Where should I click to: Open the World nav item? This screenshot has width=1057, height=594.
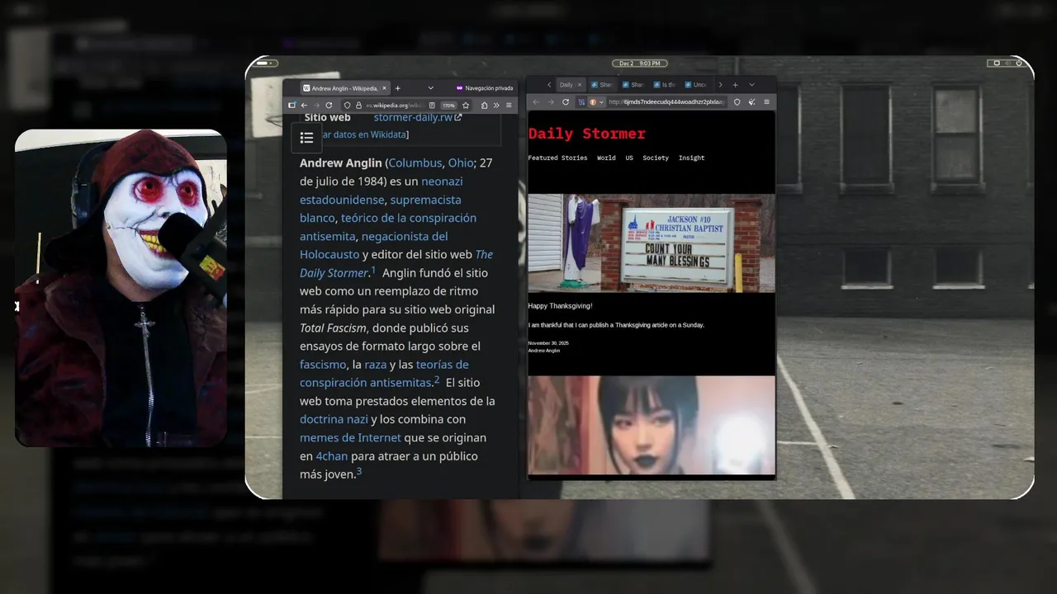[x=606, y=158]
